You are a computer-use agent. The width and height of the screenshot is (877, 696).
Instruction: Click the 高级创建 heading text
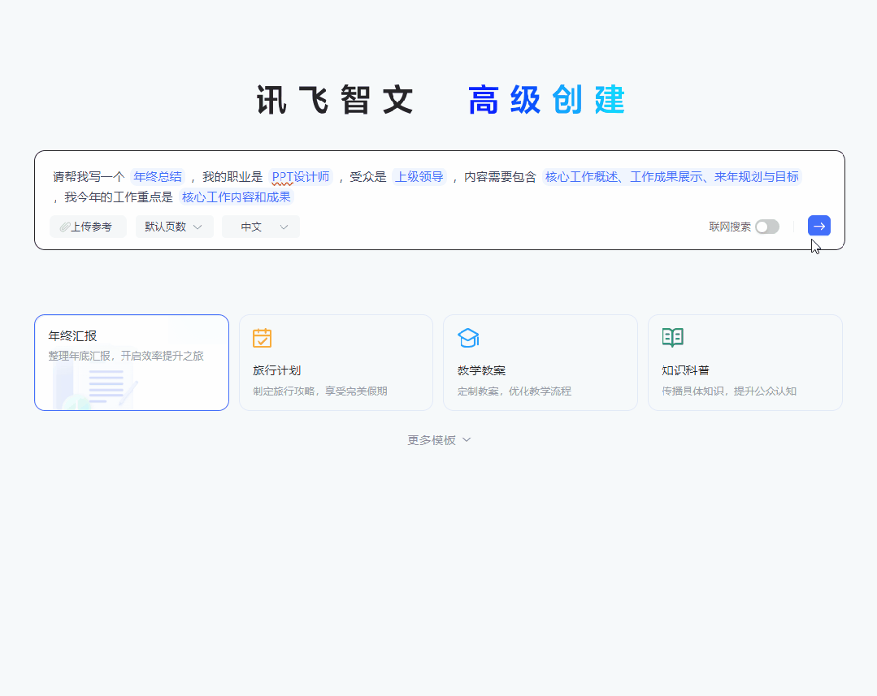tap(546, 100)
